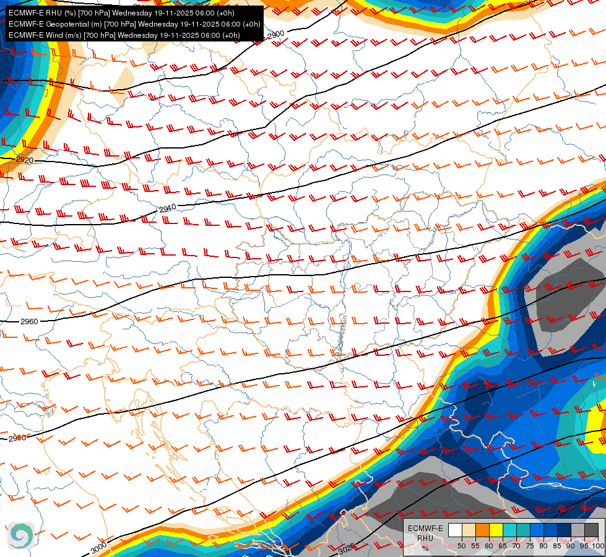Click the 2920 geopotential contour label
This screenshot has height=557, width=606.
click(x=24, y=160)
